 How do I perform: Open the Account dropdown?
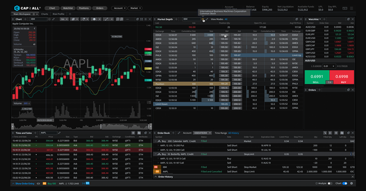click(x=119, y=8)
